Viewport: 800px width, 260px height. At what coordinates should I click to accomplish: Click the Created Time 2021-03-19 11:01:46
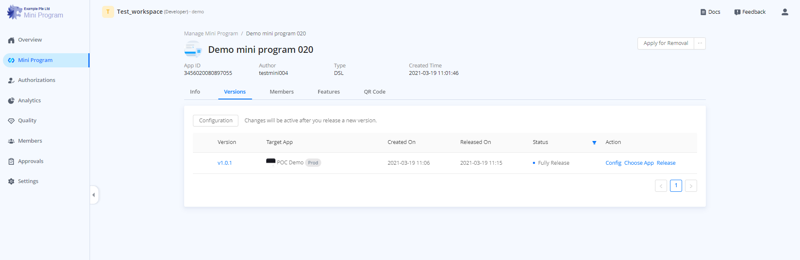pyautogui.click(x=433, y=73)
